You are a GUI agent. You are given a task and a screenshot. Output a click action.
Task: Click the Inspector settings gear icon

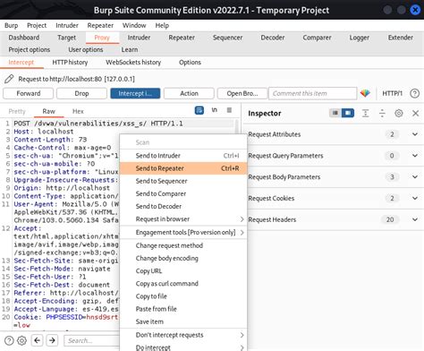tap(399, 113)
